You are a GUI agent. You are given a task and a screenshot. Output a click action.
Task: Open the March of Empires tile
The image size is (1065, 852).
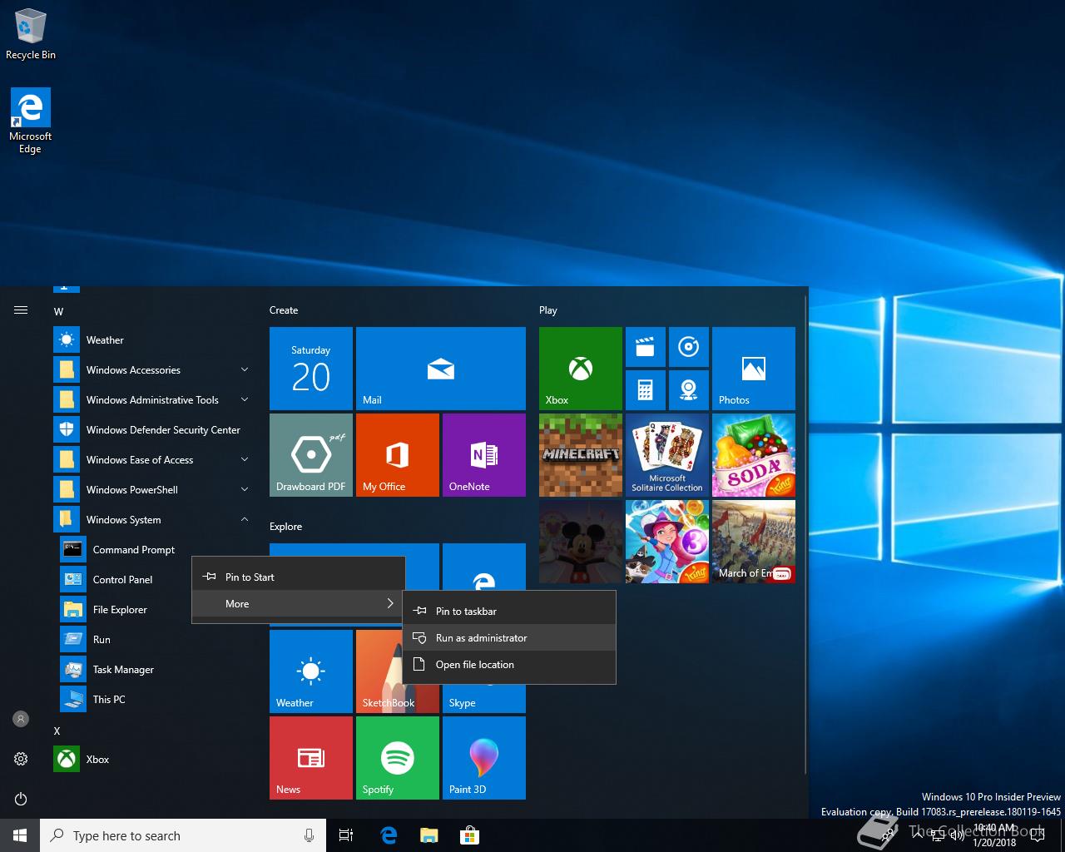754,542
